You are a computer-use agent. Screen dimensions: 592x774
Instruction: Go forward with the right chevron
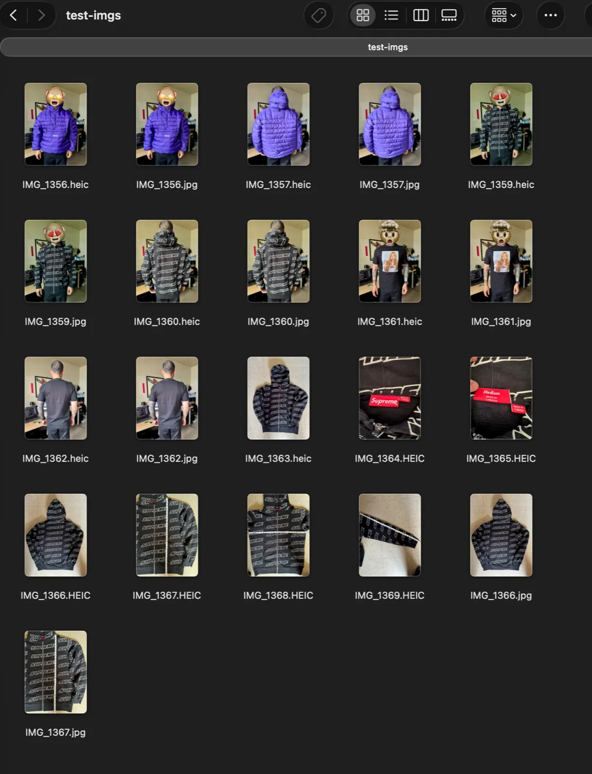(x=41, y=15)
